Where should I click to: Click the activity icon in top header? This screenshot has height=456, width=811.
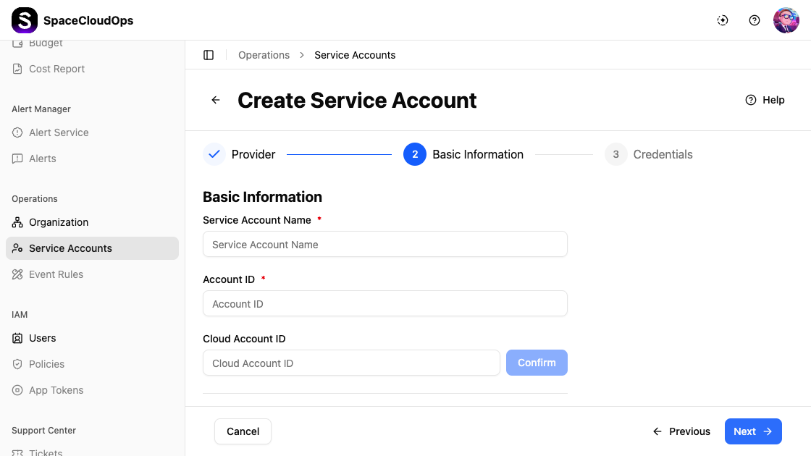pyautogui.click(x=723, y=20)
